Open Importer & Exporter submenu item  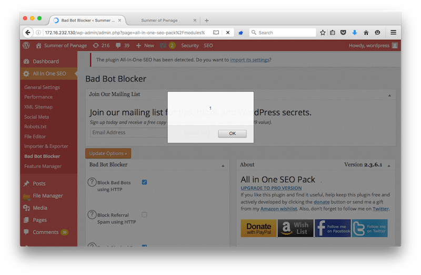(x=46, y=146)
